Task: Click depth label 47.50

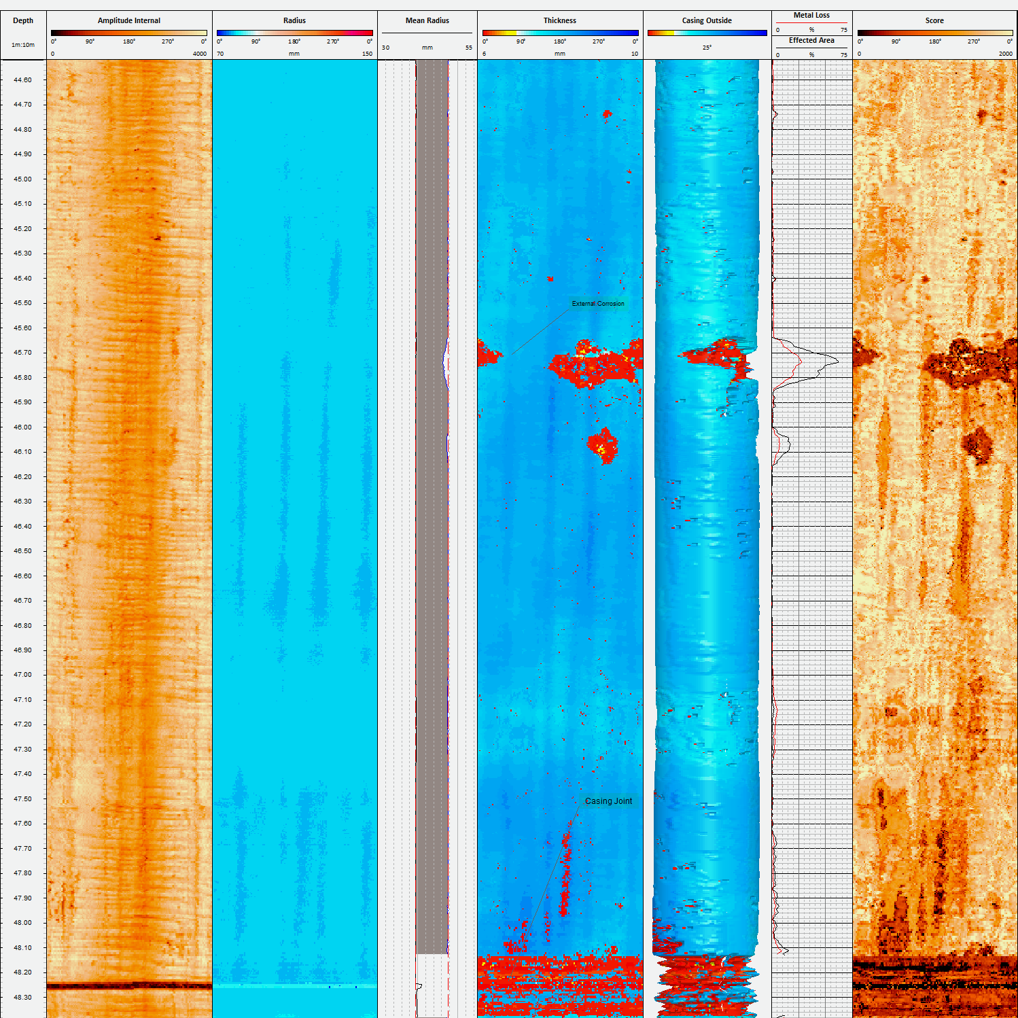Action: [x=22, y=798]
